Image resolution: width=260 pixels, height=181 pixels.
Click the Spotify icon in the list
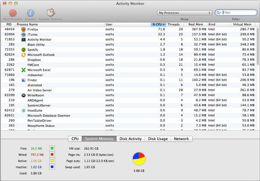tap(23, 49)
